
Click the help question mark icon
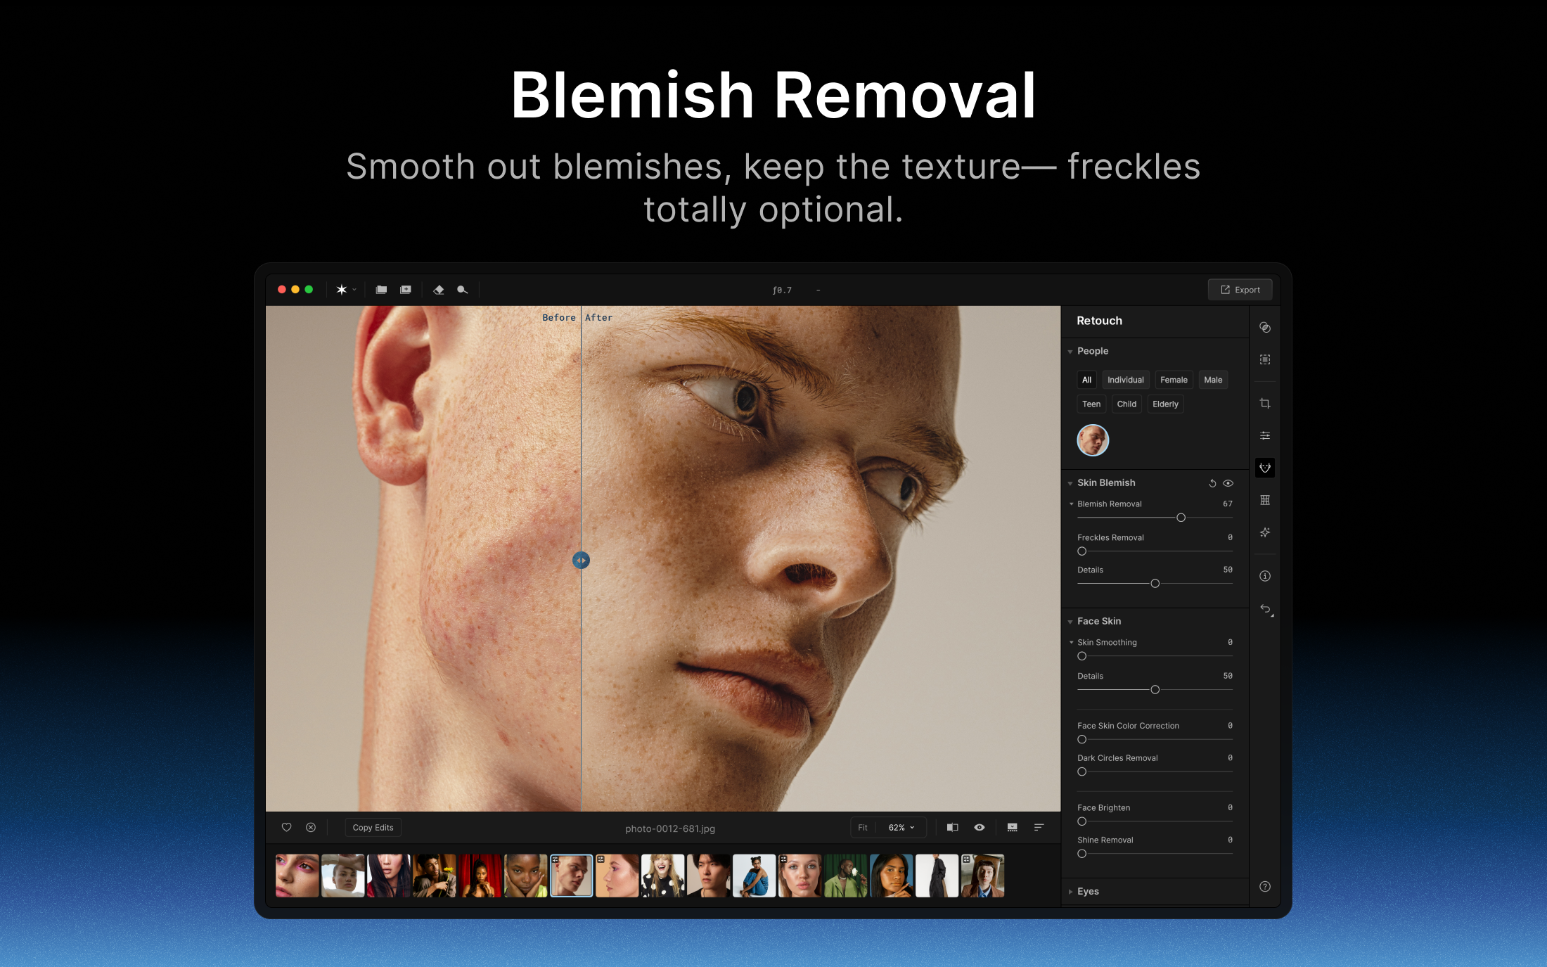pos(1265,887)
